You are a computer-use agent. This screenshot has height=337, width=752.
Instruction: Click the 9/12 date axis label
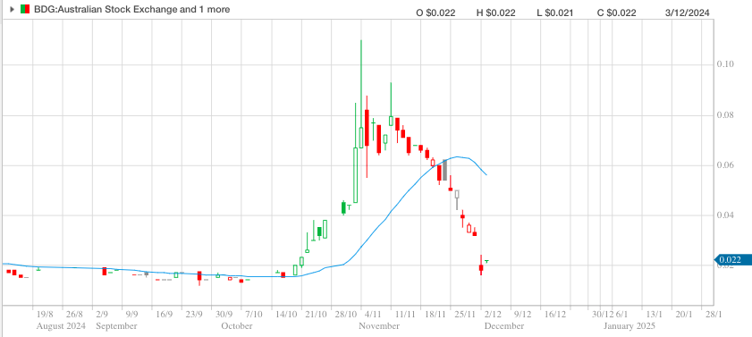click(523, 315)
